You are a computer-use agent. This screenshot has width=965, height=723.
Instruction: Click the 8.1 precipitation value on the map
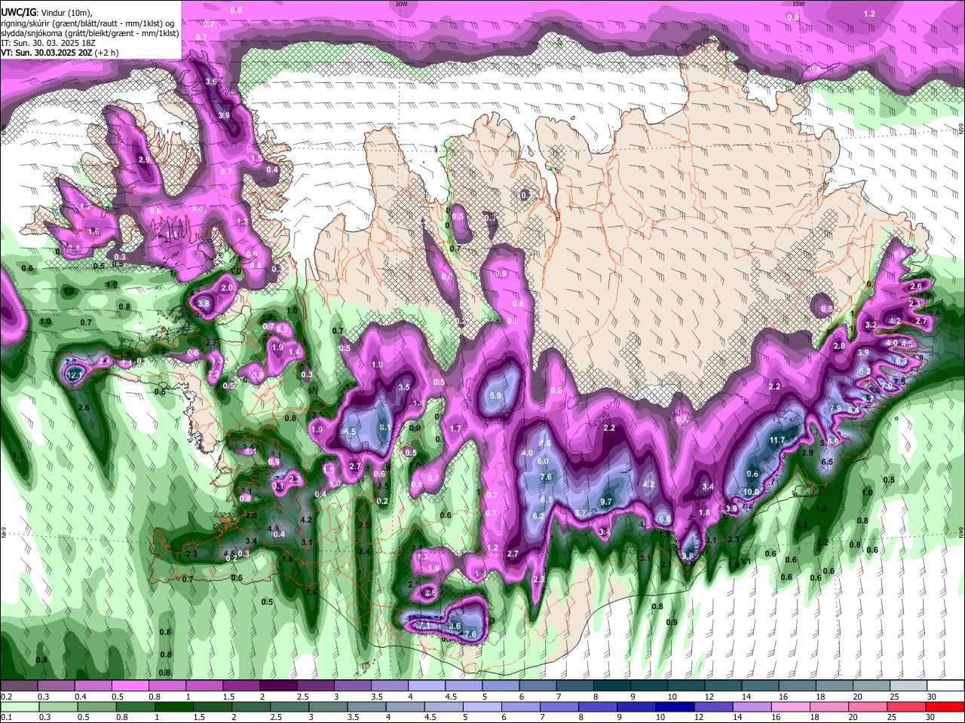pyautogui.click(x=384, y=427)
